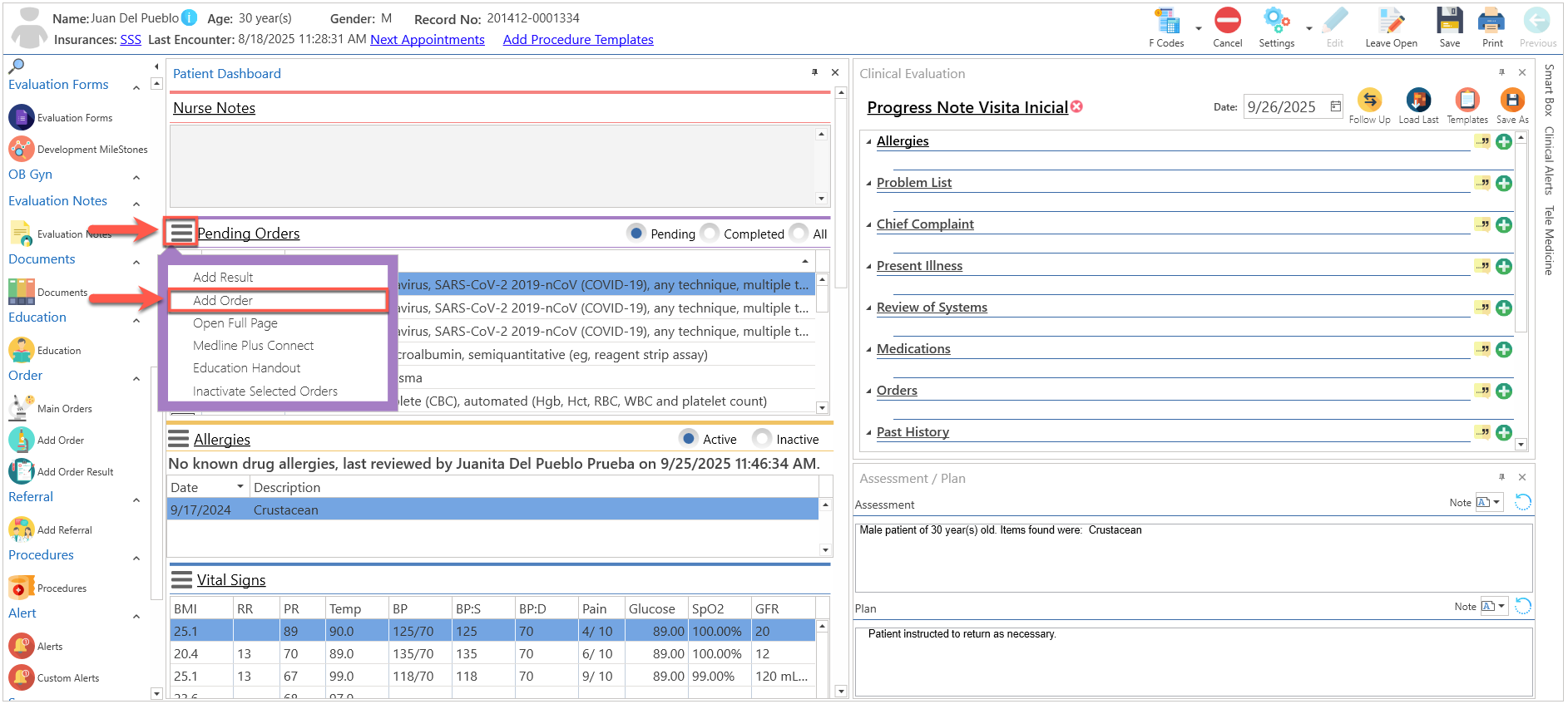1568x704 pixels.
Task: Collapse Review of Systems section triangle
Action: coord(868,308)
